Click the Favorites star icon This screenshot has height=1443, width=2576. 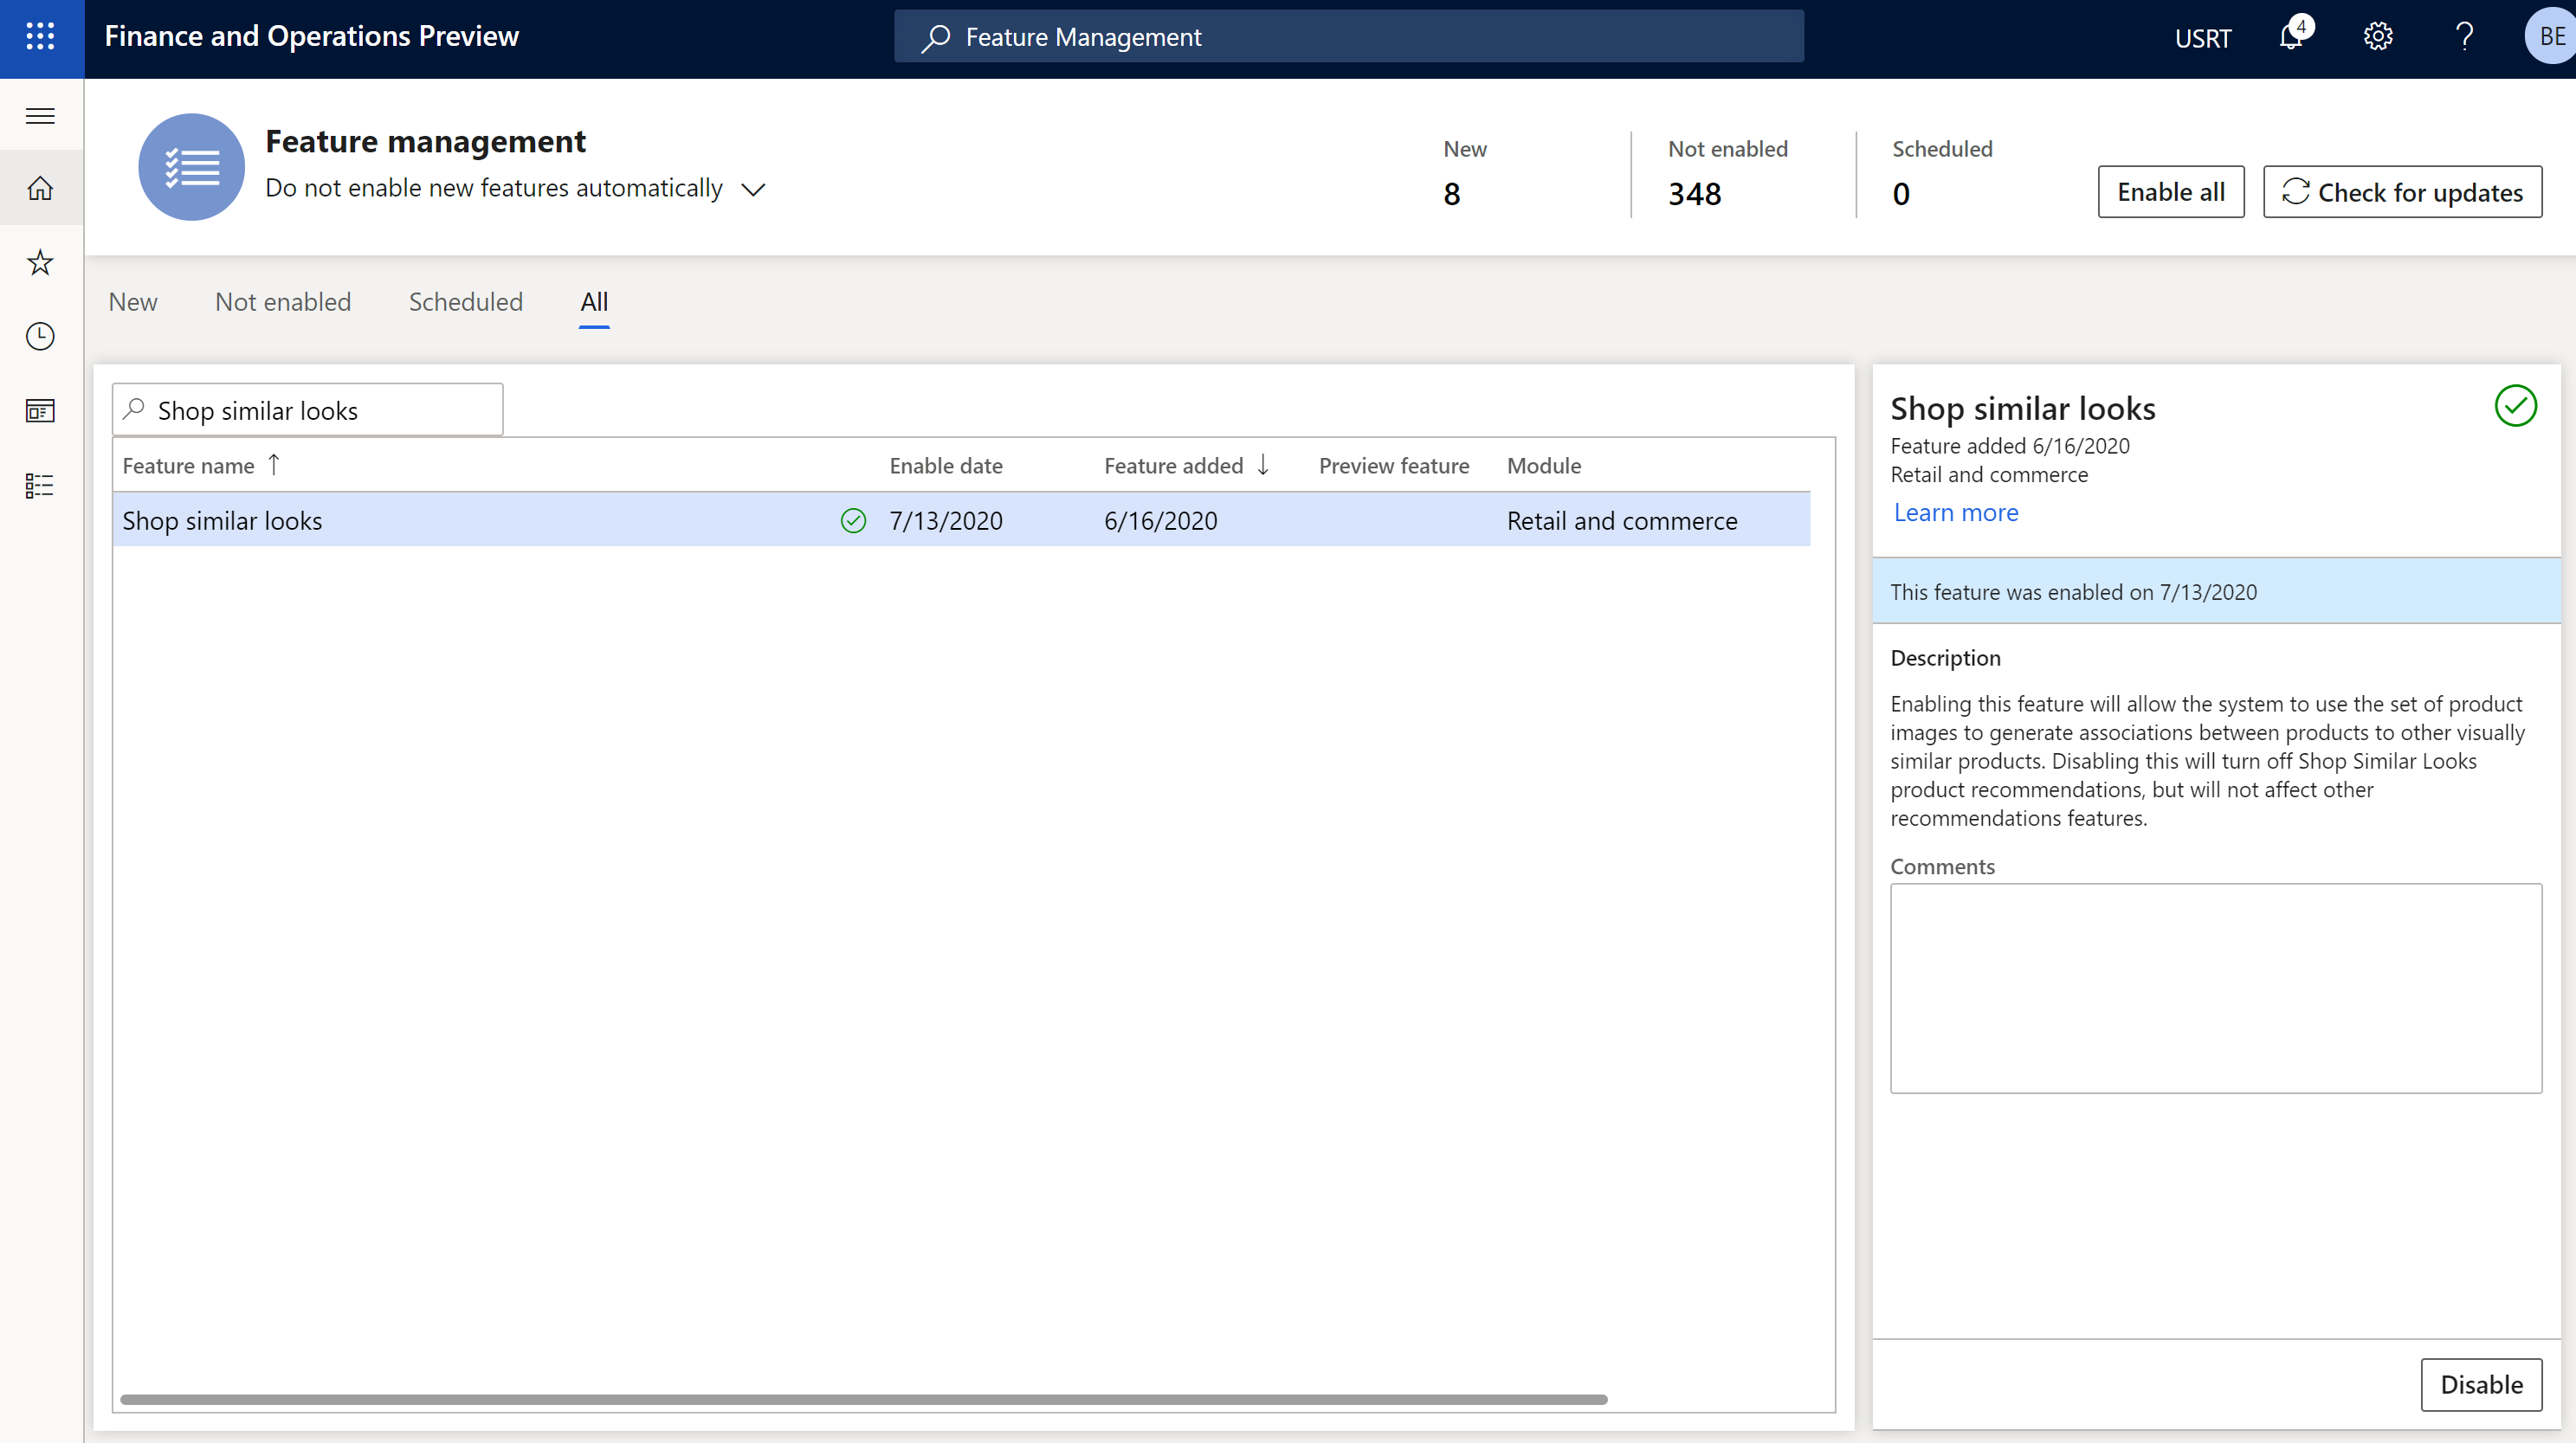[42, 261]
